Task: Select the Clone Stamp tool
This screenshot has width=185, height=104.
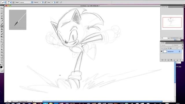Action: 2,29
